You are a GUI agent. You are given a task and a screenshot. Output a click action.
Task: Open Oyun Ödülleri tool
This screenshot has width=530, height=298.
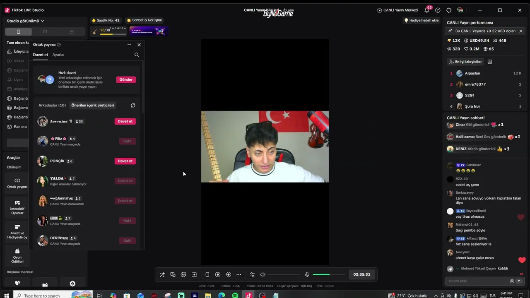pos(17,256)
